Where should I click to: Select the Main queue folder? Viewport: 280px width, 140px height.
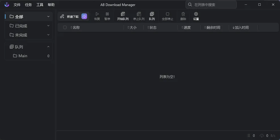coord(28,56)
